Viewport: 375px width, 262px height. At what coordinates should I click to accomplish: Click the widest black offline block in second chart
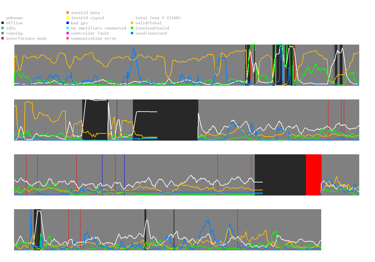[x=165, y=120]
